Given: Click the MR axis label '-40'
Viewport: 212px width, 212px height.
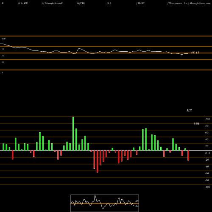Looking at the screenshot, I should point(207,167).
